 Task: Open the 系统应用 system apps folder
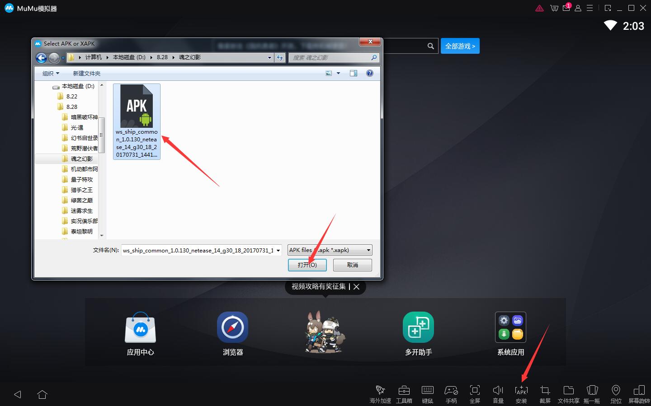click(x=510, y=334)
